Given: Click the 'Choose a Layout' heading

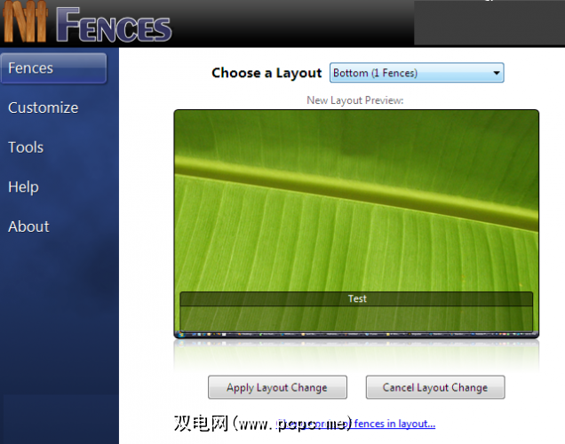Looking at the screenshot, I should pos(267,73).
